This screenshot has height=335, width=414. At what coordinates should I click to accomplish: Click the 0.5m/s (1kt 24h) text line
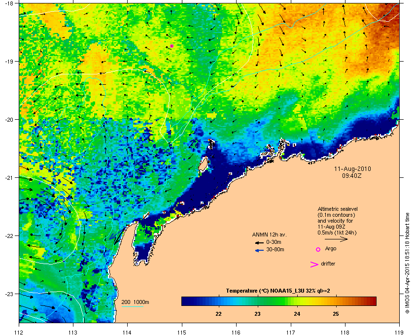point(337,233)
